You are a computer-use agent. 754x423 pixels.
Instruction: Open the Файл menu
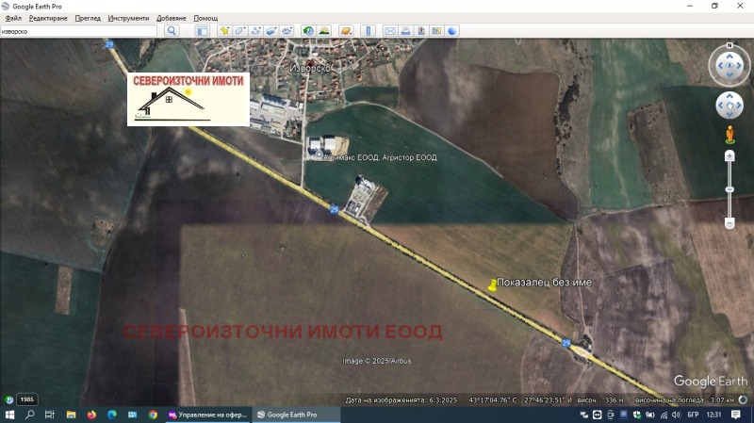[x=13, y=18]
